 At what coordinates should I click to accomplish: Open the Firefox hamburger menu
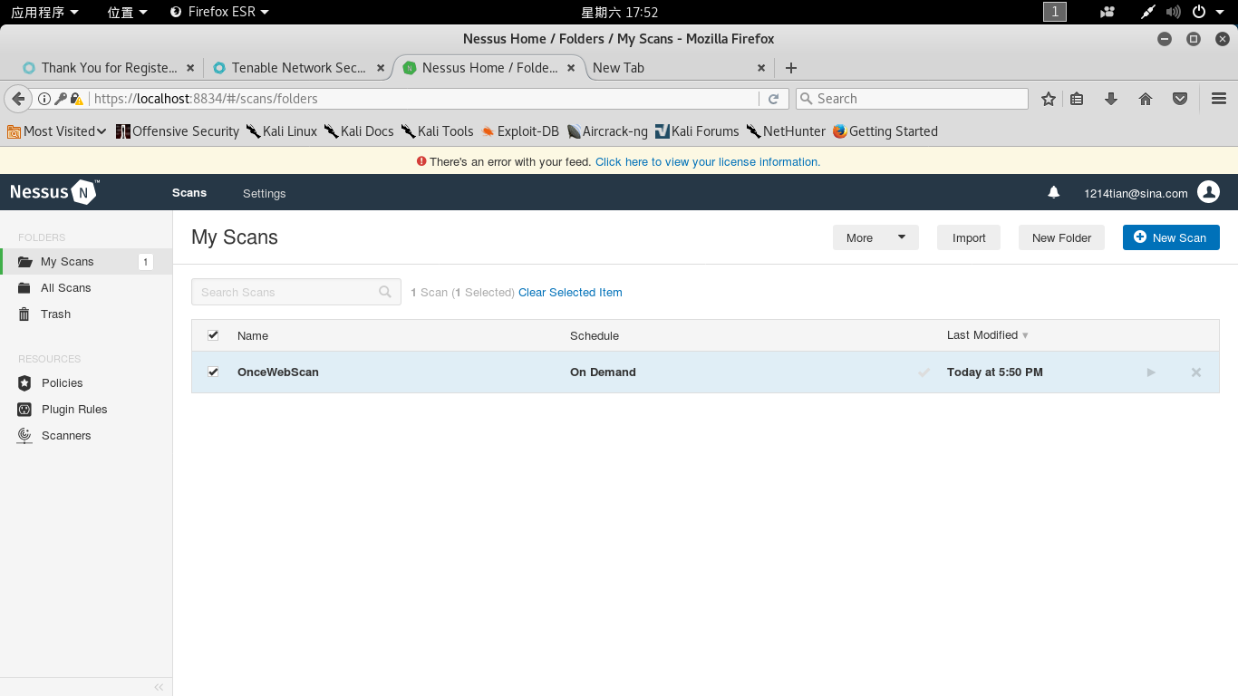[x=1219, y=99]
